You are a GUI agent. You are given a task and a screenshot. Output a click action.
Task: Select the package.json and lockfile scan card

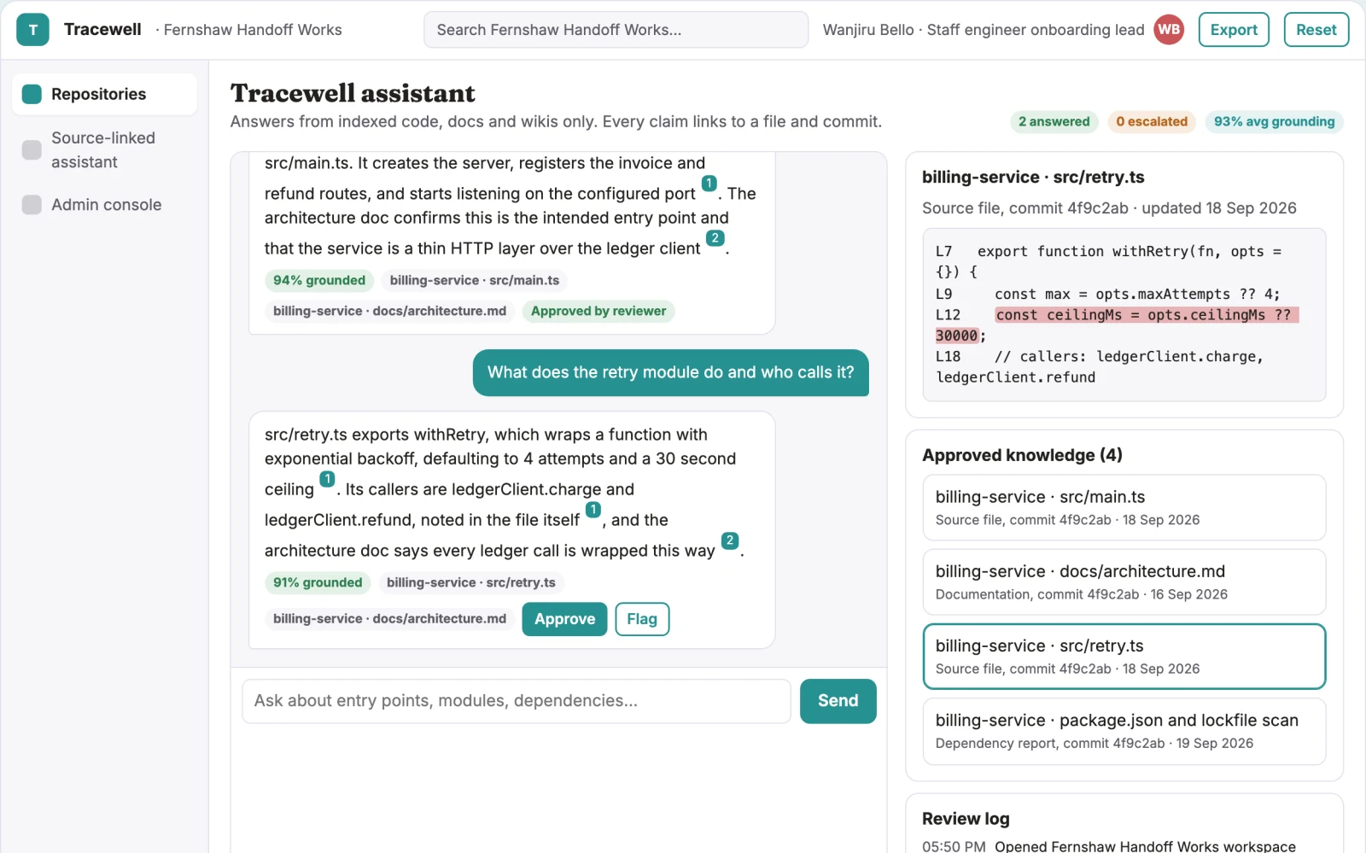click(x=1124, y=731)
